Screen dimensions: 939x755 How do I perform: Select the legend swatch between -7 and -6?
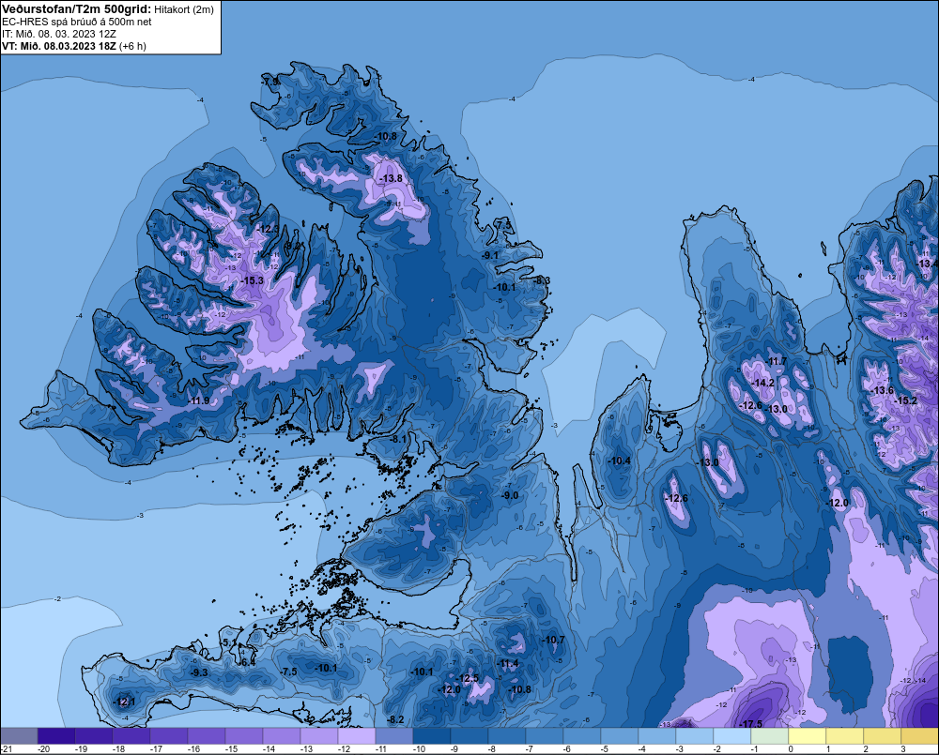click(545, 735)
